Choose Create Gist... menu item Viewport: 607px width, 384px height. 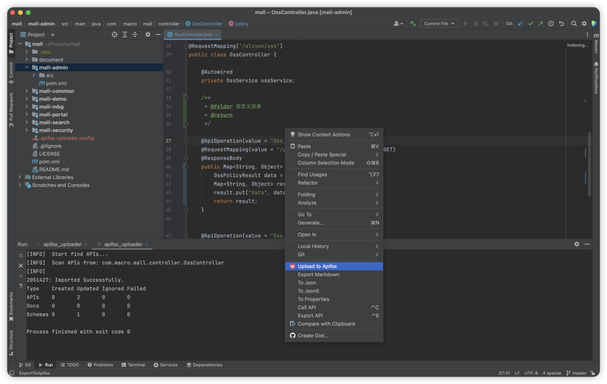point(334,336)
